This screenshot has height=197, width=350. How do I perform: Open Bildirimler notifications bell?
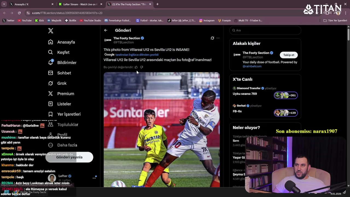pos(62,63)
